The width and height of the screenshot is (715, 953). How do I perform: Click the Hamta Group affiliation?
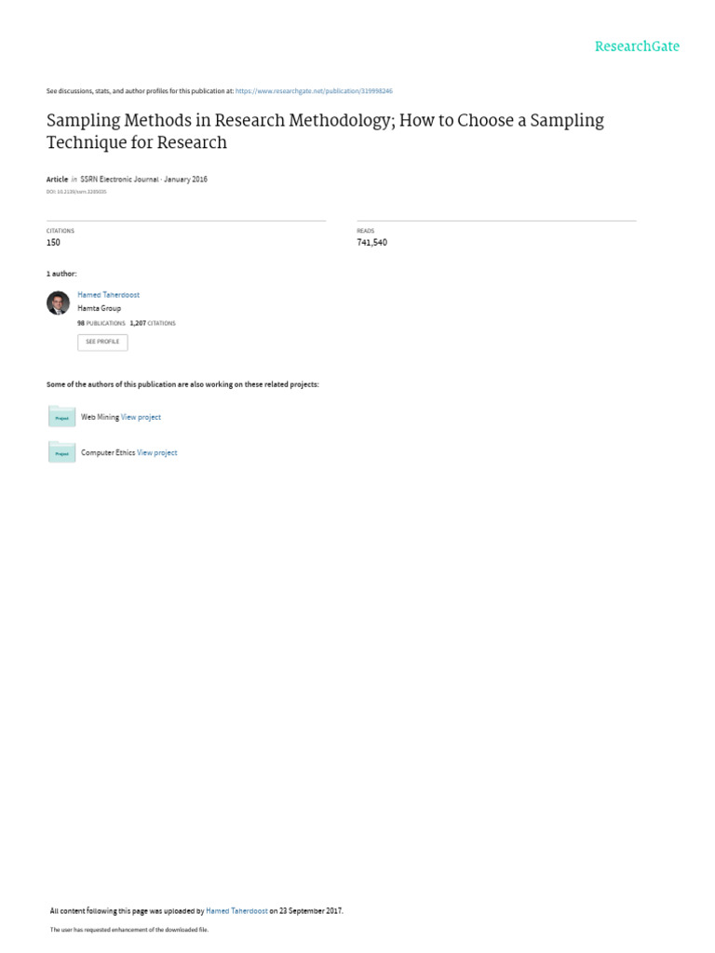(99, 308)
